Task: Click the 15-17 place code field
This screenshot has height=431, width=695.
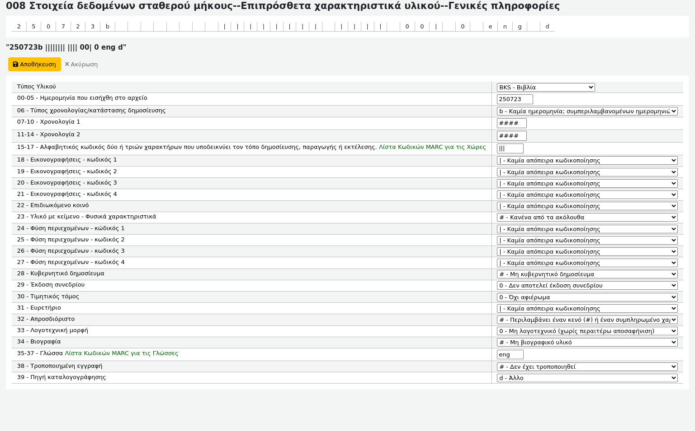Action: [x=510, y=148]
